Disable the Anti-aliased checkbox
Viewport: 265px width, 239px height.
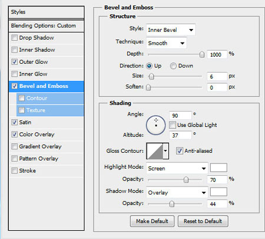pyautogui.click(x=179, y=151)
